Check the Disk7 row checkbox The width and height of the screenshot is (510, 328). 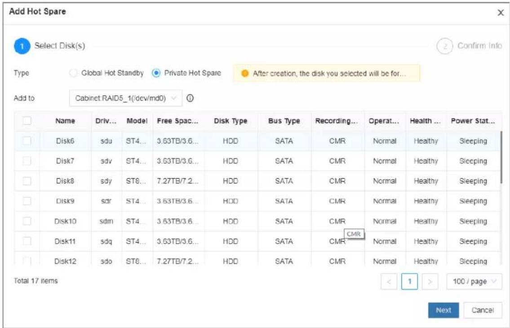click(27, 161)
